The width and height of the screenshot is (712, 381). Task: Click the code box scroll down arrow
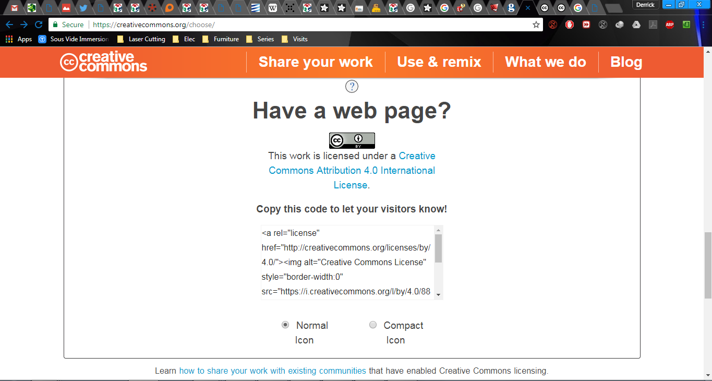pos(438,295)
